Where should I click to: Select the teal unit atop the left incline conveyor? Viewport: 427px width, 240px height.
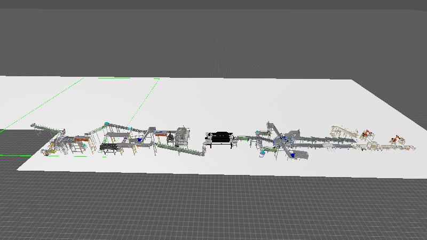coord(107,123)
